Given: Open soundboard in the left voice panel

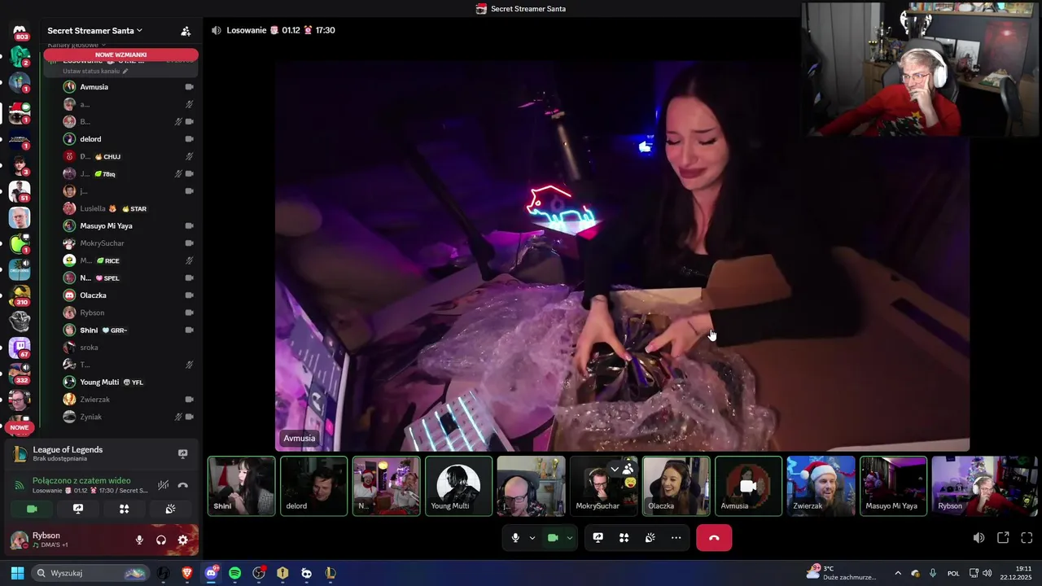Looking at the screenshot, I should [170, 509].
